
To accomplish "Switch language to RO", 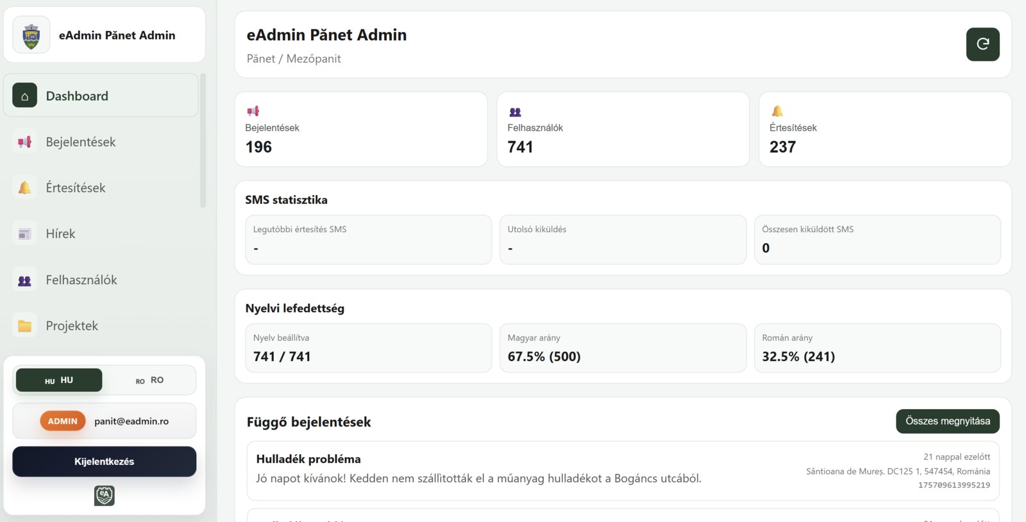I will click(149, 380).
